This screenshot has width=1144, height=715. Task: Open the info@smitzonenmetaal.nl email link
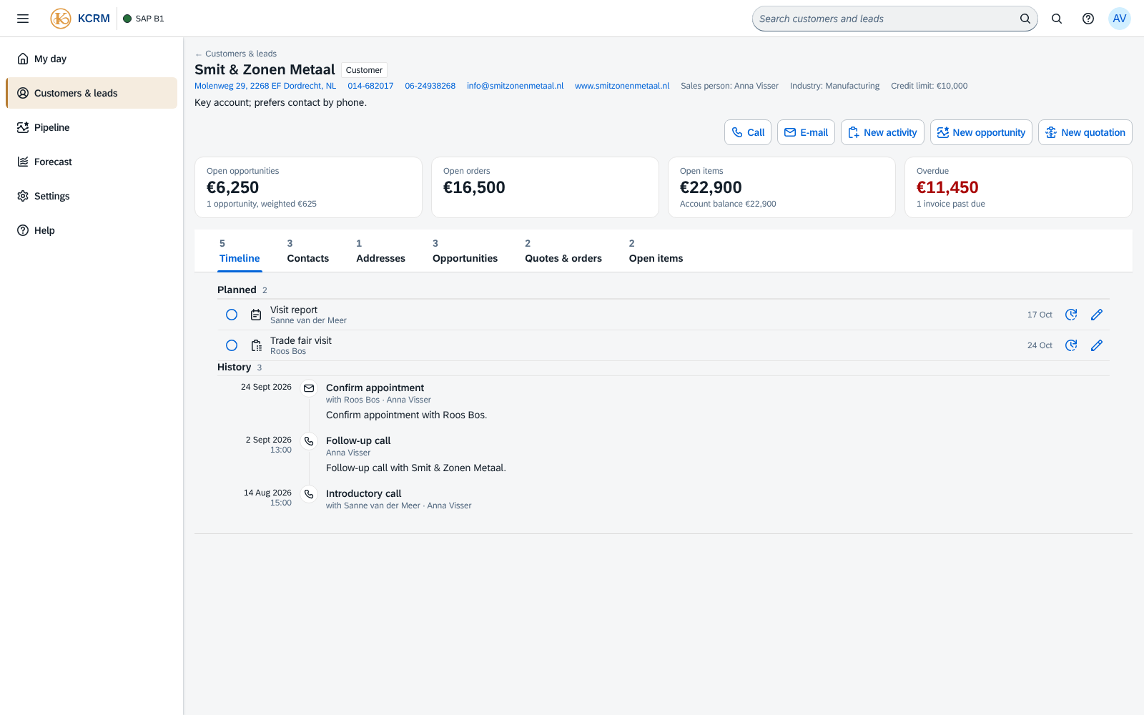click(515, 86)
